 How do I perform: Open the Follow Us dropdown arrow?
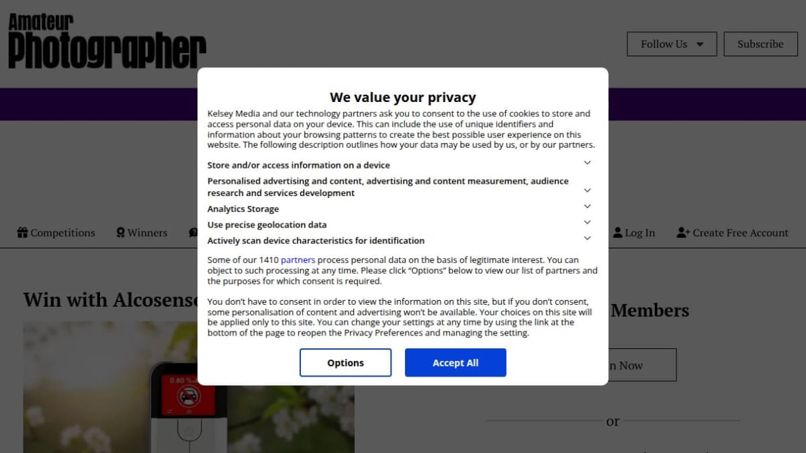point(700,44)
